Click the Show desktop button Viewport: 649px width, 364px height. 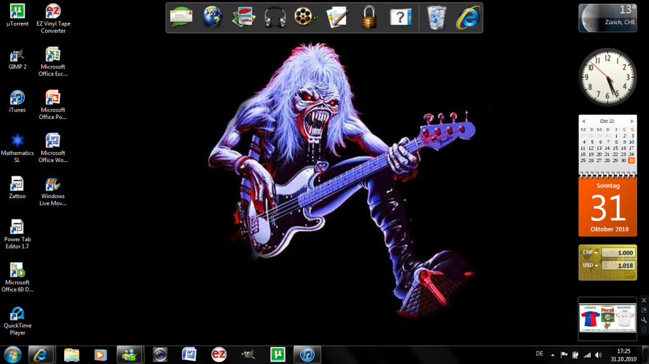tap(646, 355)
